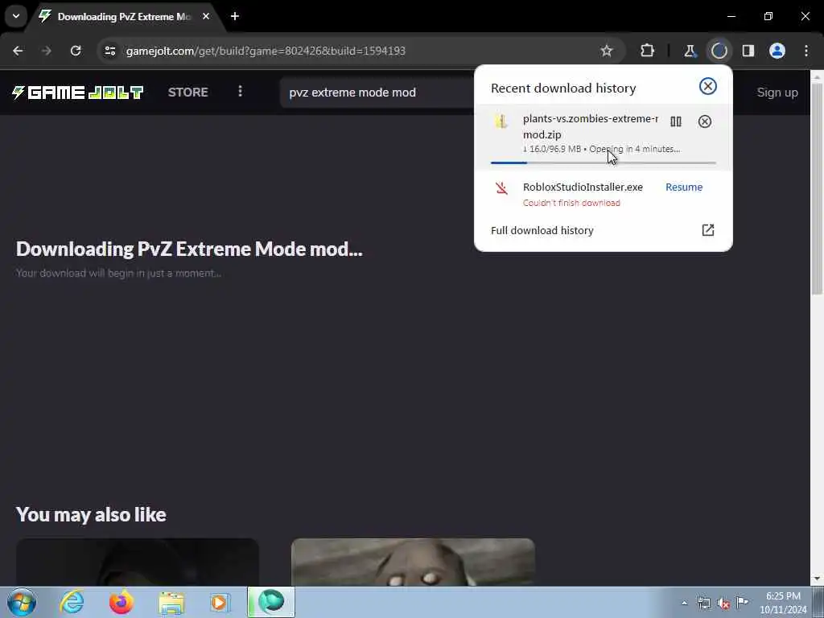Image resolution: width=824 pixels, height=618 pixels.
Task: Click the Downloading PvZ Extreme Mode mod heading
Action: coord(189,249)
